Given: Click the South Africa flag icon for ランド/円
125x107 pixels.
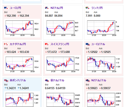Looking at the screenshot, I should click(87, 8).
